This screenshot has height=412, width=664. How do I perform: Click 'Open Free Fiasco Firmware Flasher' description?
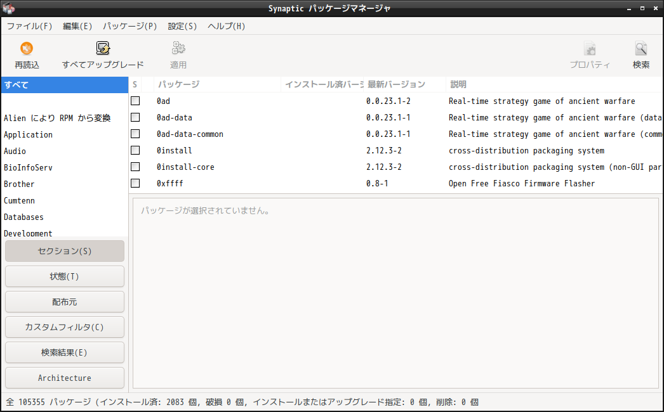[522, 184]
